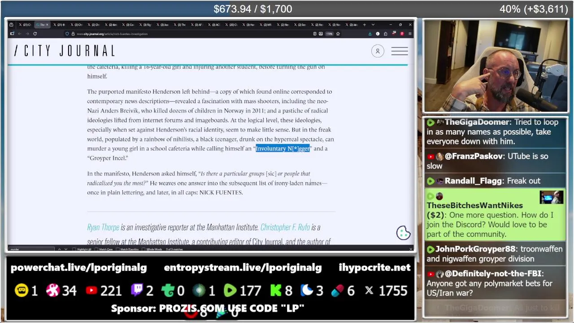Click the green icon with count 0
Image resolution: width=574 pixels, height=323 pixels.
click(x=168, y=291)
